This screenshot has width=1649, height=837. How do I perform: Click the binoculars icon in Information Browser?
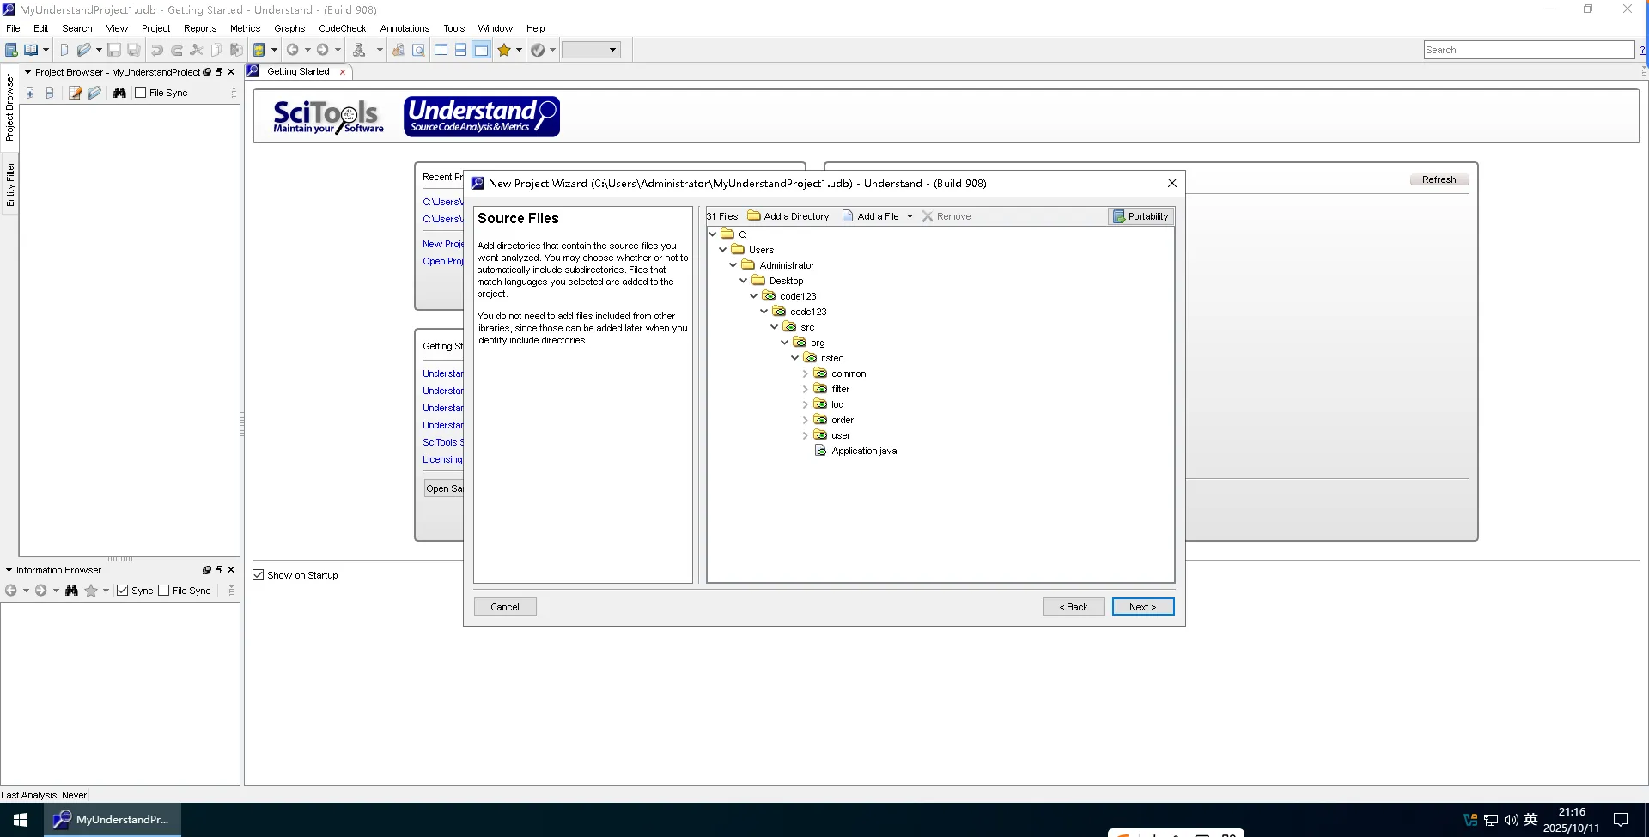click(x=71, y=591)
